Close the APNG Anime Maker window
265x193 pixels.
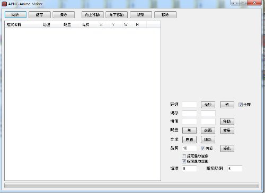254,3
